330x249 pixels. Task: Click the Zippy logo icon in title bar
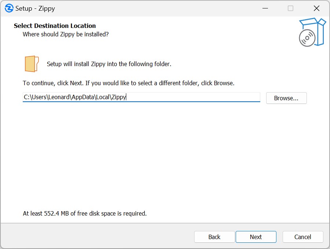click(x=9, y=8)
